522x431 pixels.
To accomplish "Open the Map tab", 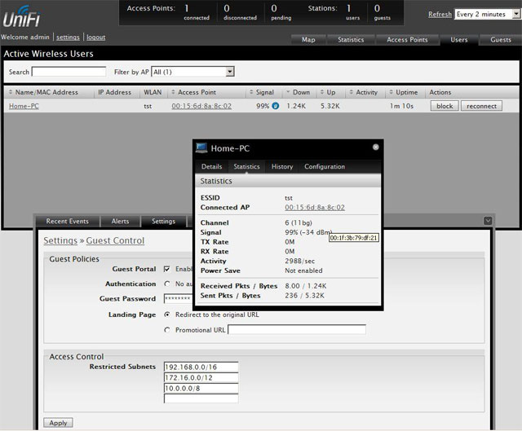I will point(308,40).
